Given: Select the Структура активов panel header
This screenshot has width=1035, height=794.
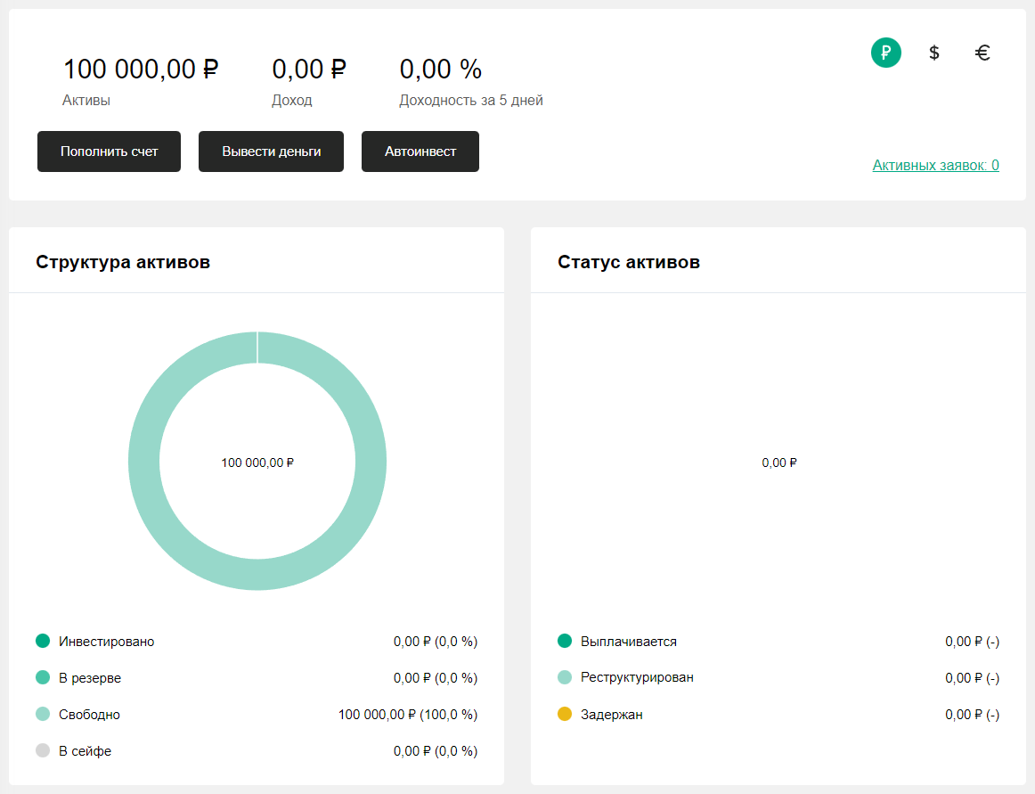Looking at the screenshot, I should click(x=123, y=262).
